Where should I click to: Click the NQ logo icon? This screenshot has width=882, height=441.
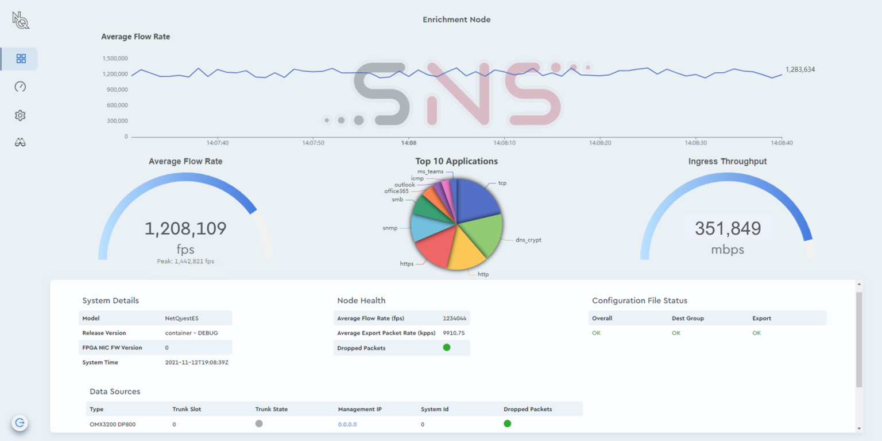pos(21,21)
